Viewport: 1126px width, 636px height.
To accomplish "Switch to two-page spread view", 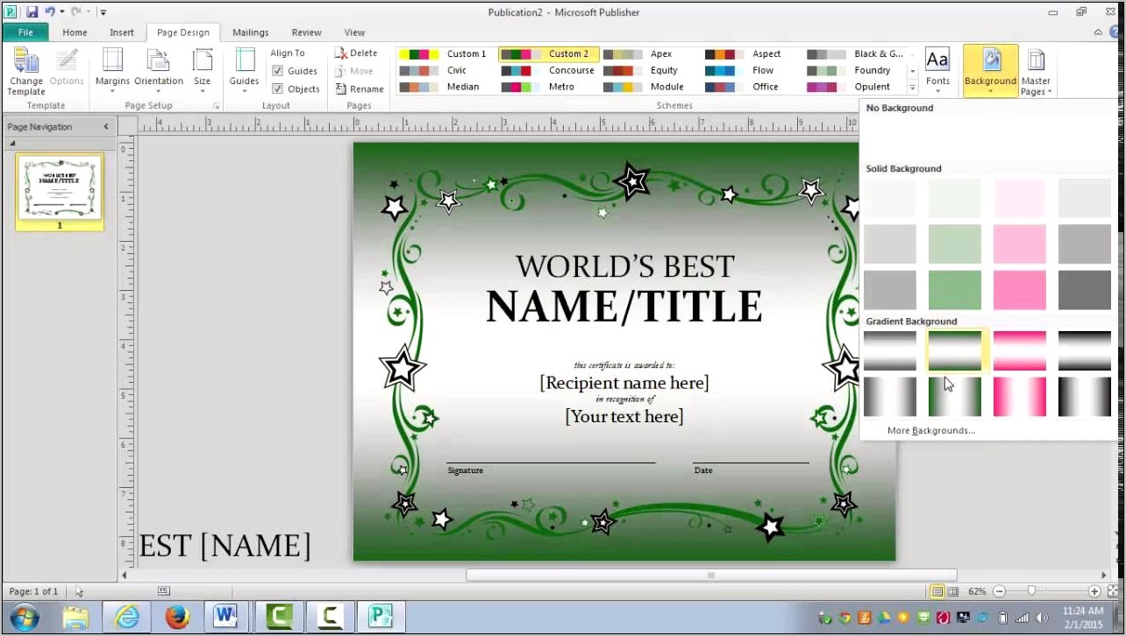I will point(953,591).
